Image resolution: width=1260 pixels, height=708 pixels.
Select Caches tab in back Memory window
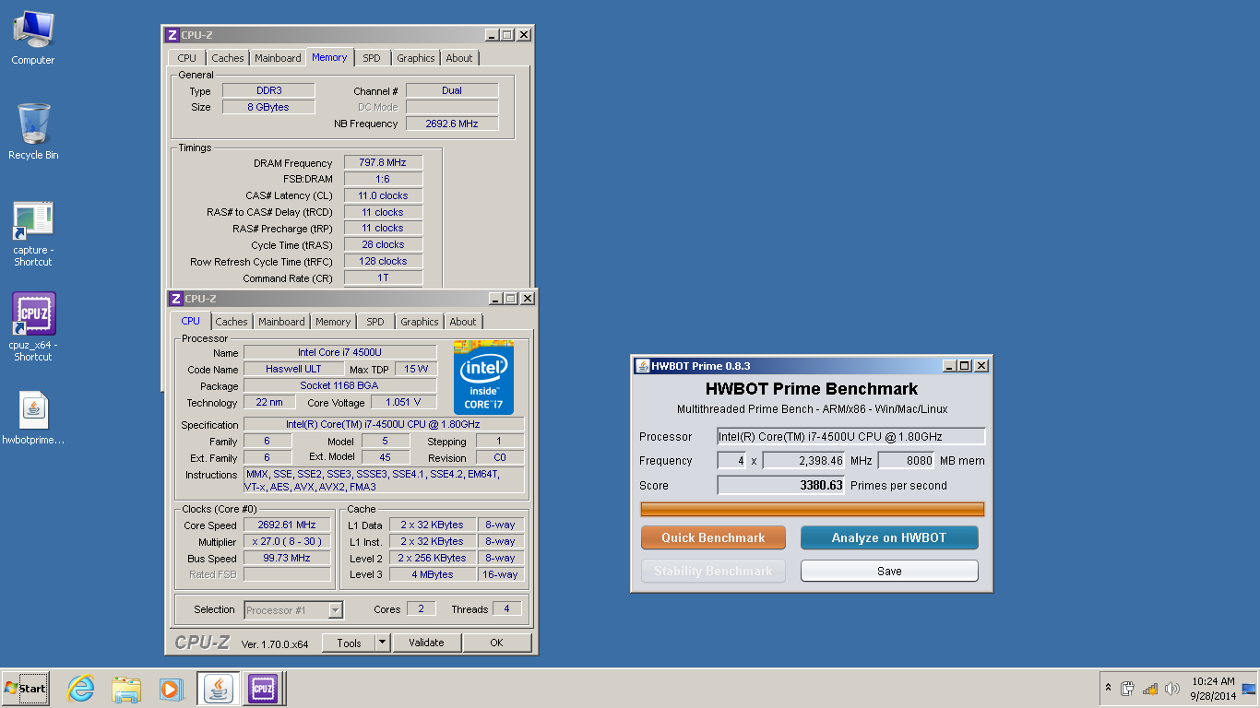tap(228, 58)
